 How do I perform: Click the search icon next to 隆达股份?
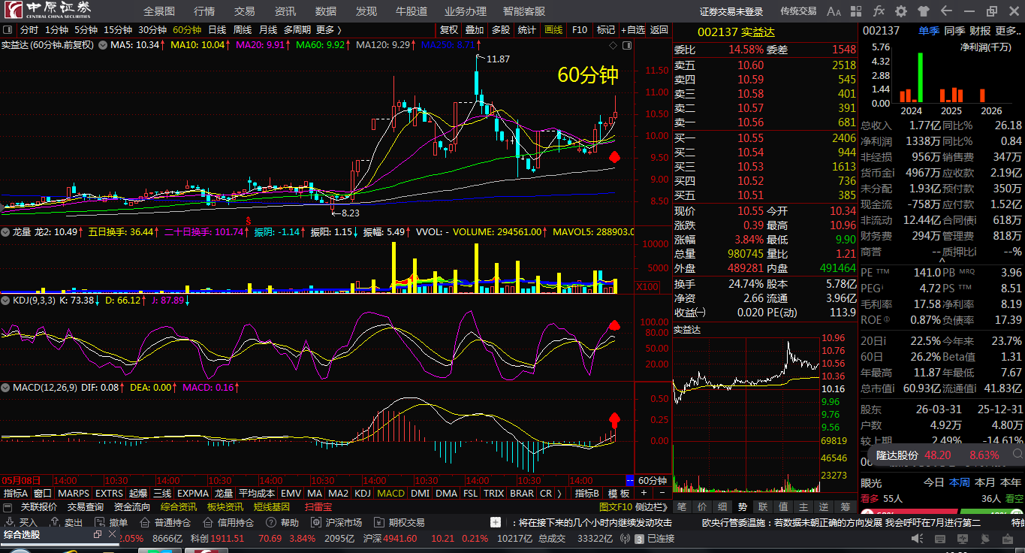coord(1016,455)
